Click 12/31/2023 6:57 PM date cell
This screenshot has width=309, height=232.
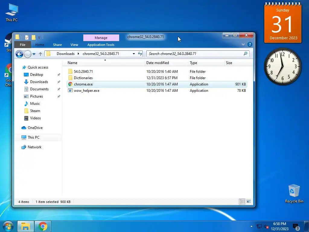(162, 78)
